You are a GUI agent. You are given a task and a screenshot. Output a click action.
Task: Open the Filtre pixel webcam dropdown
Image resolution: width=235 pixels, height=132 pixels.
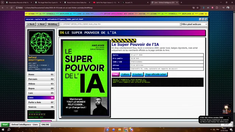tap(194, 24)
